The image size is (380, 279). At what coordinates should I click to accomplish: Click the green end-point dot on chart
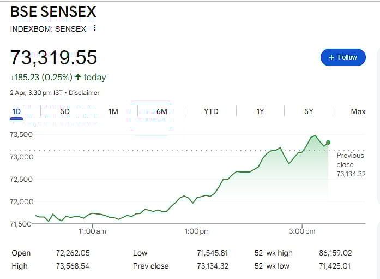328,143
